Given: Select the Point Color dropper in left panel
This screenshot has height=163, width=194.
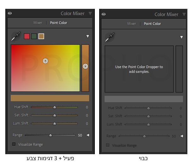Looking at the screenshot, I should pyautogui.click(x=16, y=36).
